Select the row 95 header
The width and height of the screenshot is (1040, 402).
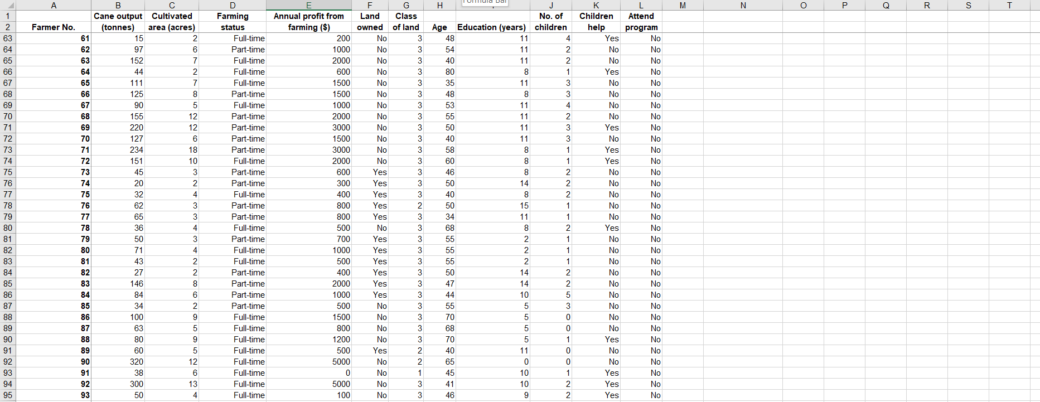click(x=8, y=395)
